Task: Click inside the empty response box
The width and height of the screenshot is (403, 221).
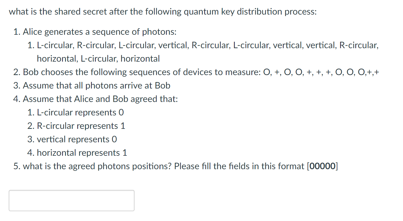Action: tap(71, 201)
